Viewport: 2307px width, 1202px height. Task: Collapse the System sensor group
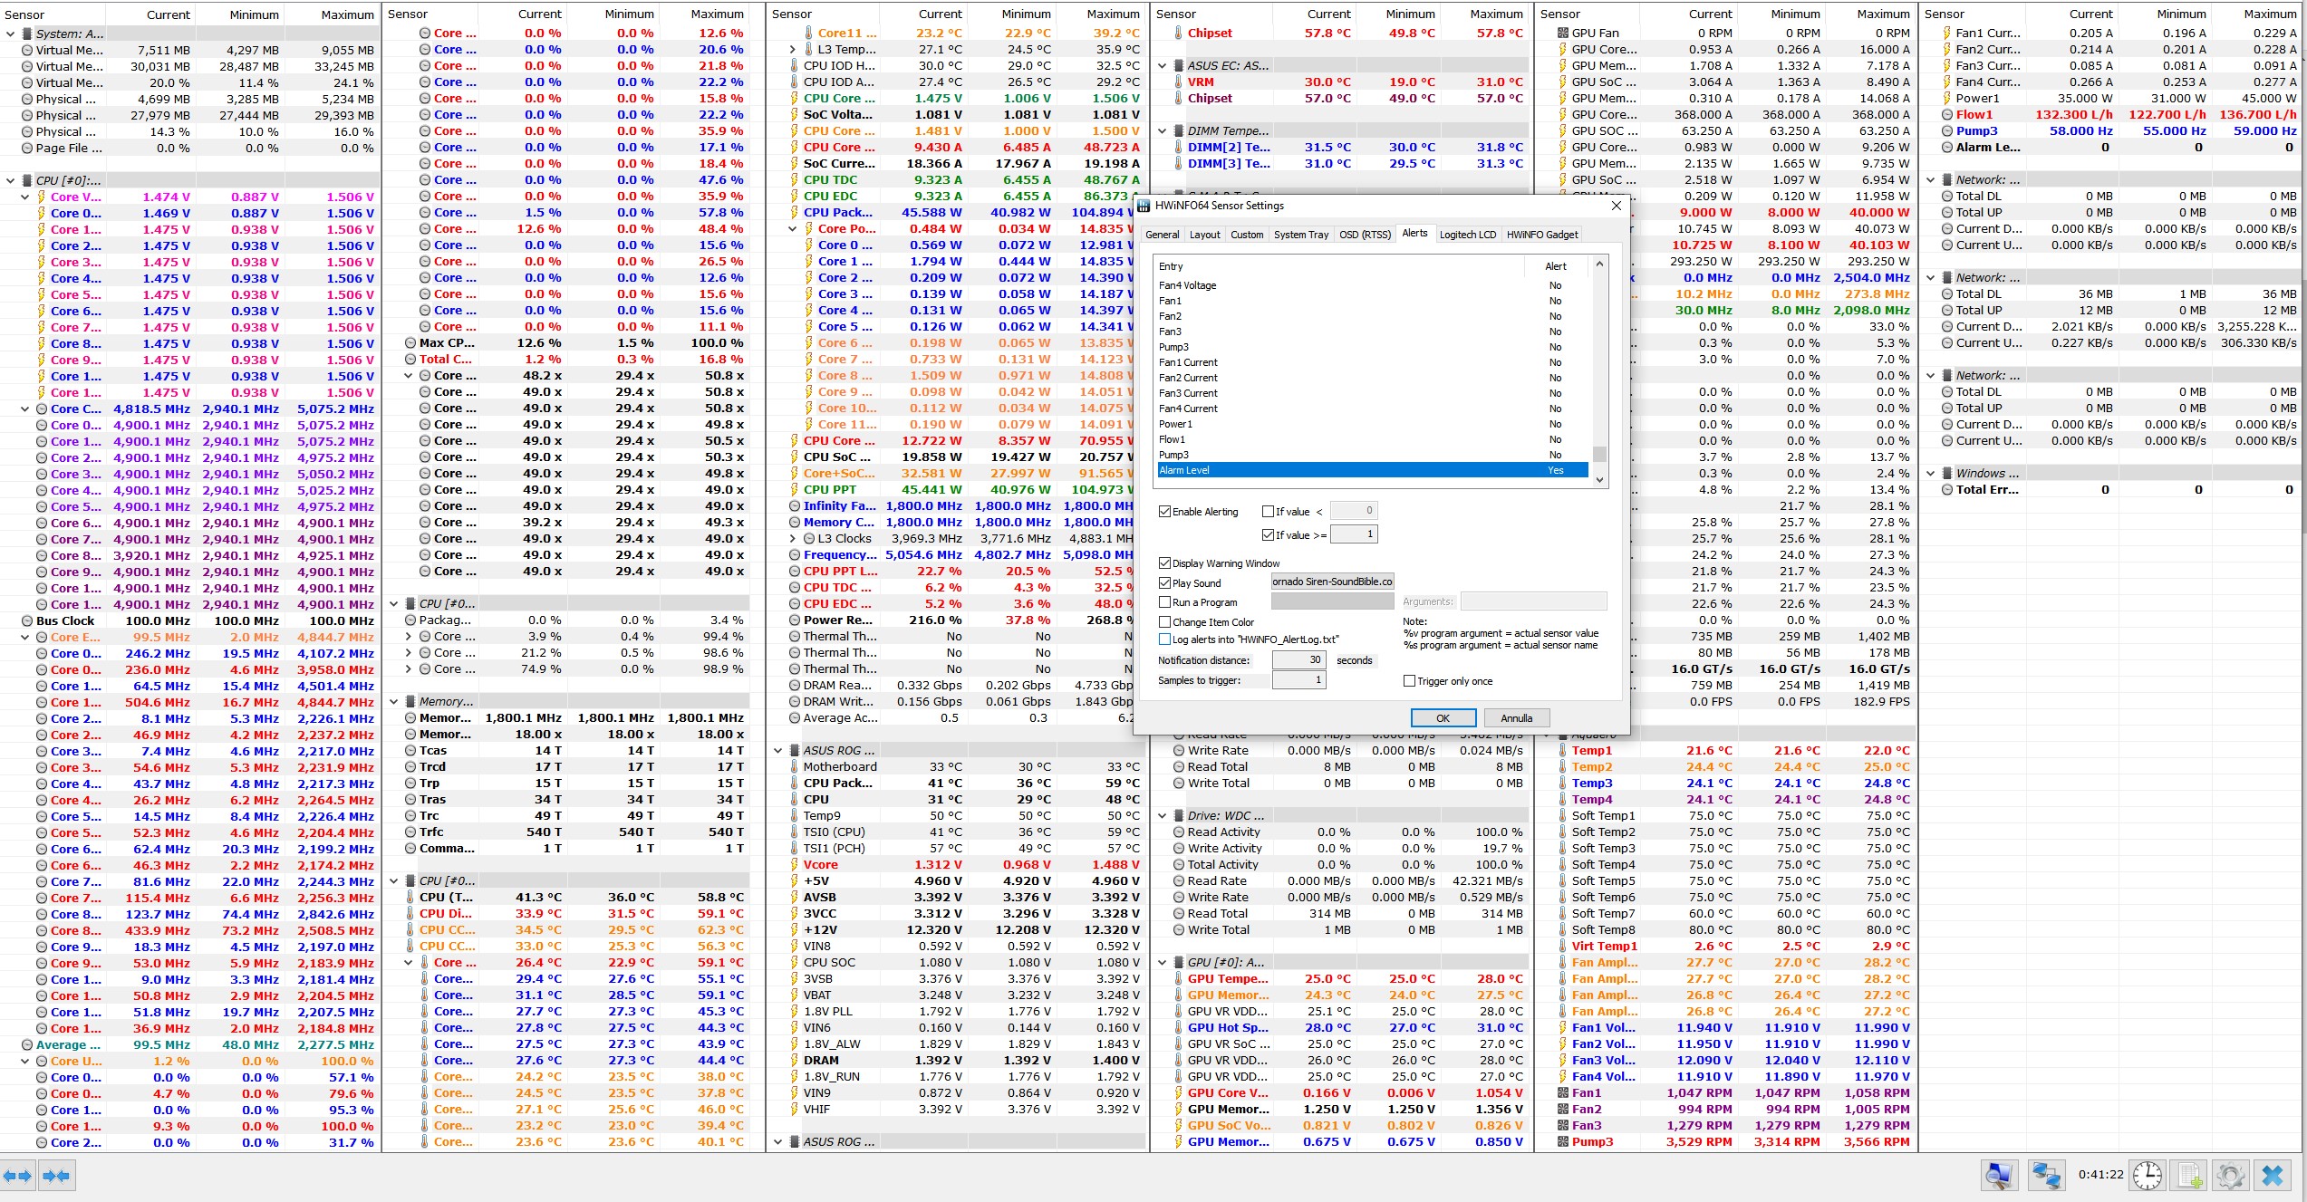click(x=11, y=34)
